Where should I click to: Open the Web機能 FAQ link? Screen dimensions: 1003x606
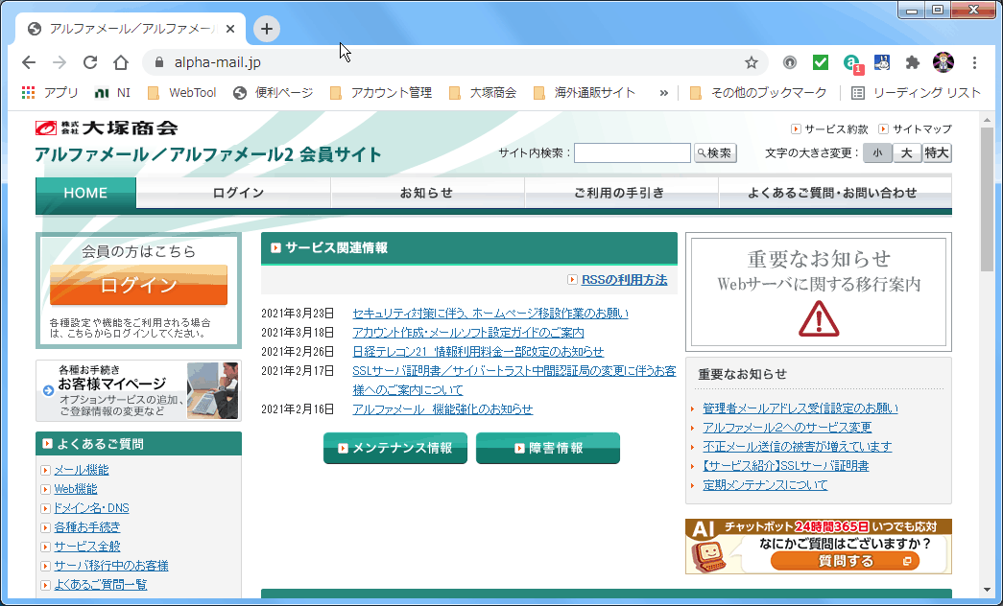click(x=76, y=489)
